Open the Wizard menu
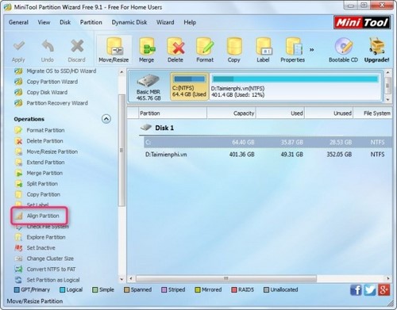Viewport: 397px width, 310px height. [165, 22]
